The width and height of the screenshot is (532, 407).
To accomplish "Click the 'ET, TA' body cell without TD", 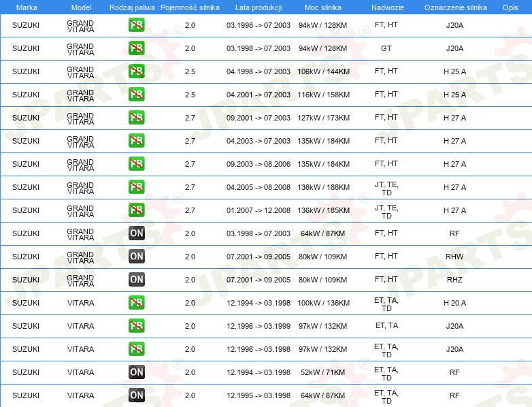I will click(x=386, y=325).
